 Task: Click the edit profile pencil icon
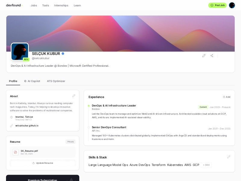204,56
